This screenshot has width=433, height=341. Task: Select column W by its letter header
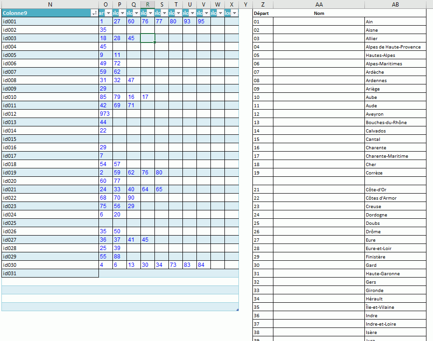(x=217, y=4)
